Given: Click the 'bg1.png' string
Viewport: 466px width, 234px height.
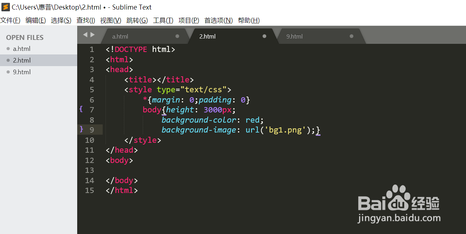Looking at the screenshot, I should pyautogui.click(x=285, y=130).
